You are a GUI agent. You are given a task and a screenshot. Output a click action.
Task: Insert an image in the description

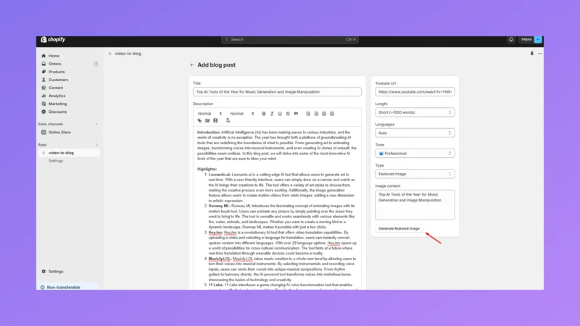pos(207,120)
